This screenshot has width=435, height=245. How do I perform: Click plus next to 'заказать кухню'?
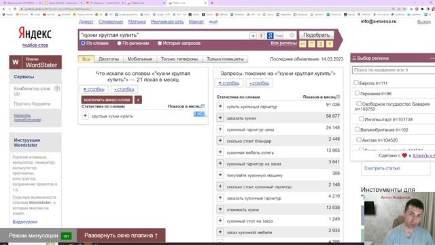click(x=220, y=118)
